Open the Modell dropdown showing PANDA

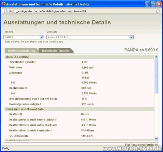click(24, 37)
